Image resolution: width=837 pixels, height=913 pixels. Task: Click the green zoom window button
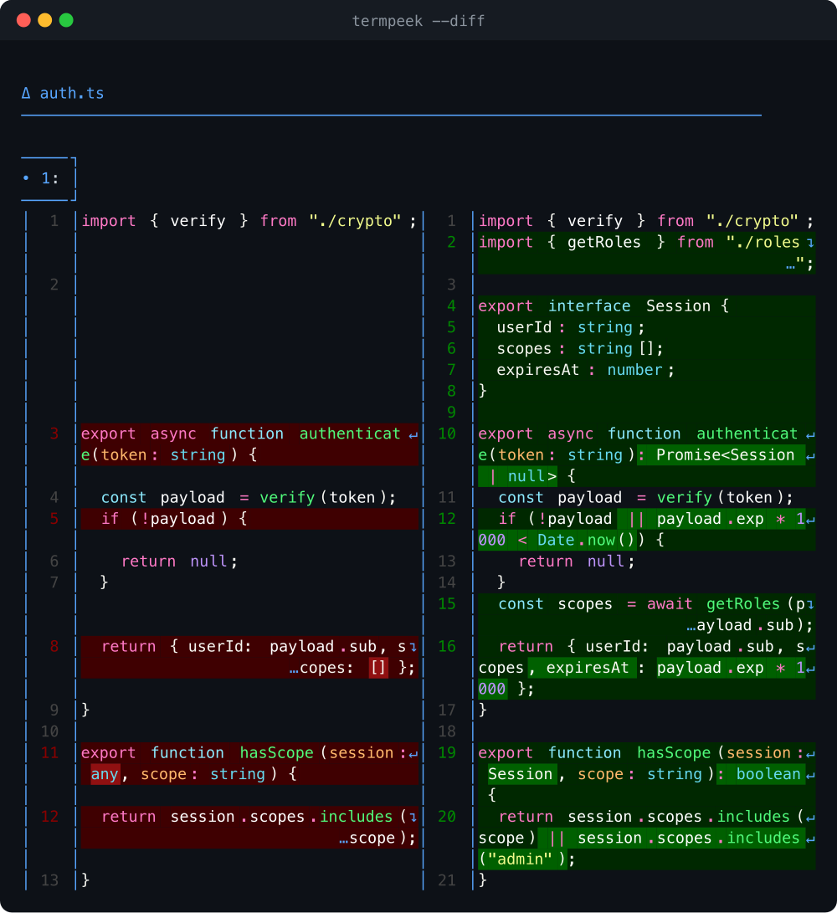pyautogui.click(x=66, y=20)
